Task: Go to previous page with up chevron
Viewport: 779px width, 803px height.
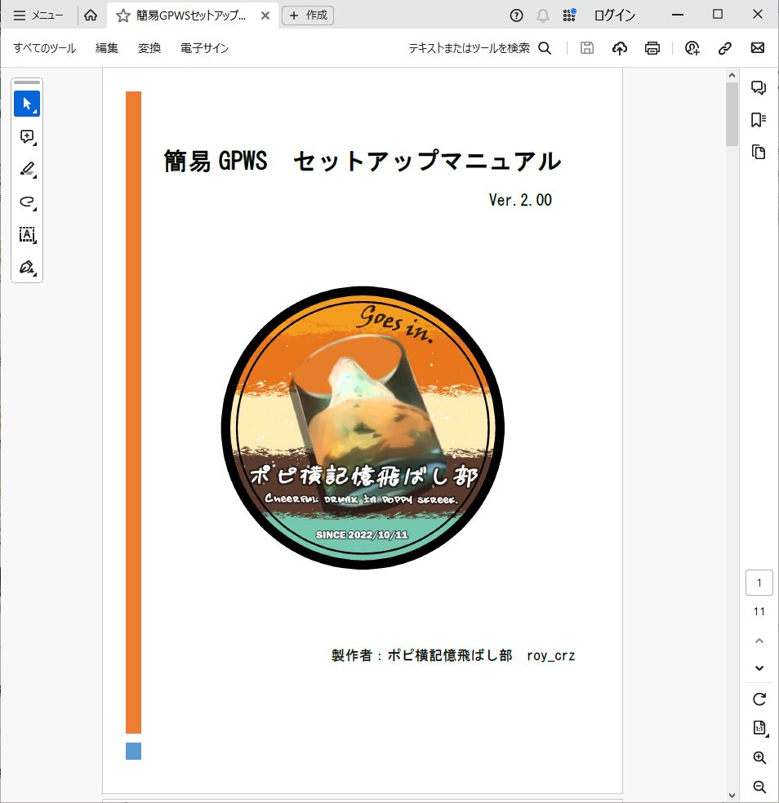Action: point(759,641)
